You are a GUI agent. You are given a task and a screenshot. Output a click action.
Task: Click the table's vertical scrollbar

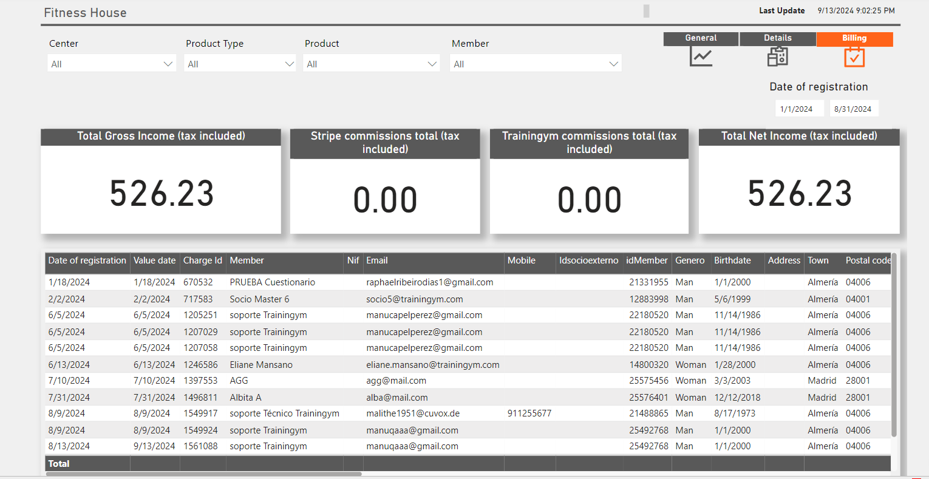pos(894,345)
